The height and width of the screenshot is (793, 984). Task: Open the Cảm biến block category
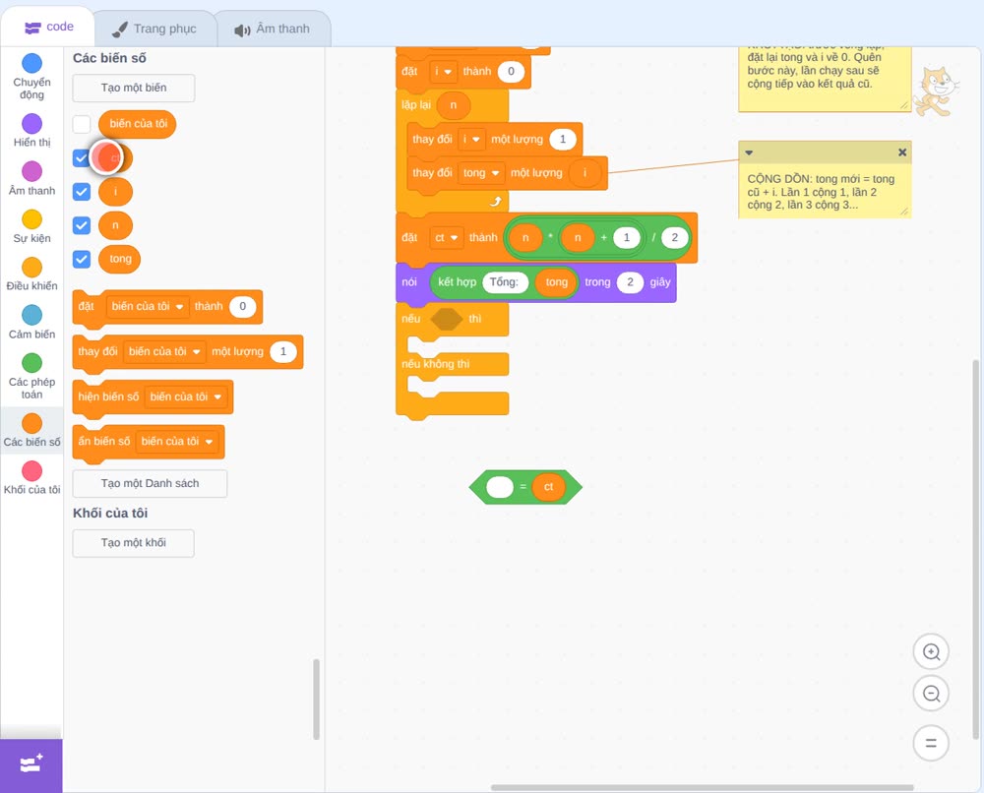(x=31, y=323)
